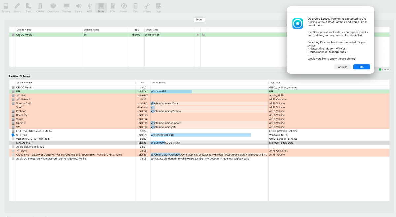
Task: Open the Extensions toolbar section
Action: [x=53, y=7]
